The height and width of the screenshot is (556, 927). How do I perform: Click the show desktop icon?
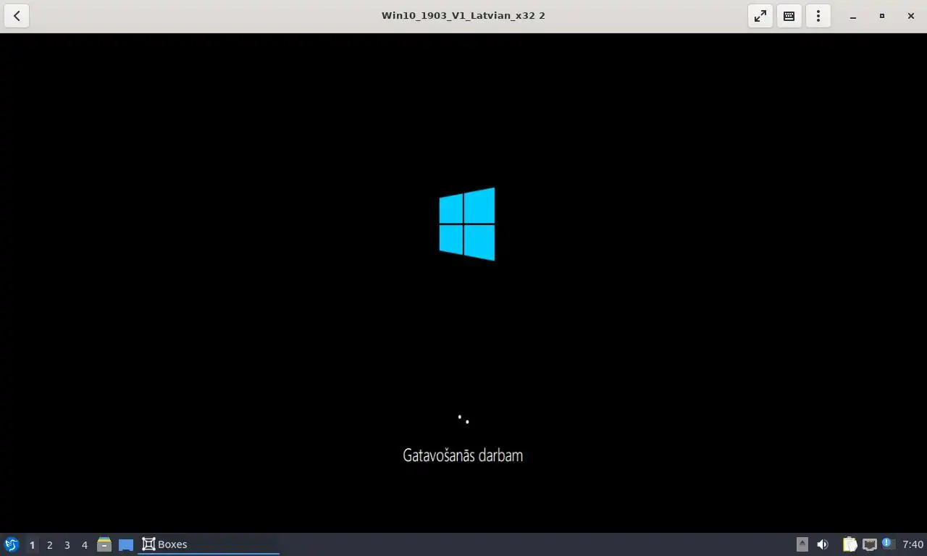coord(126,544)
